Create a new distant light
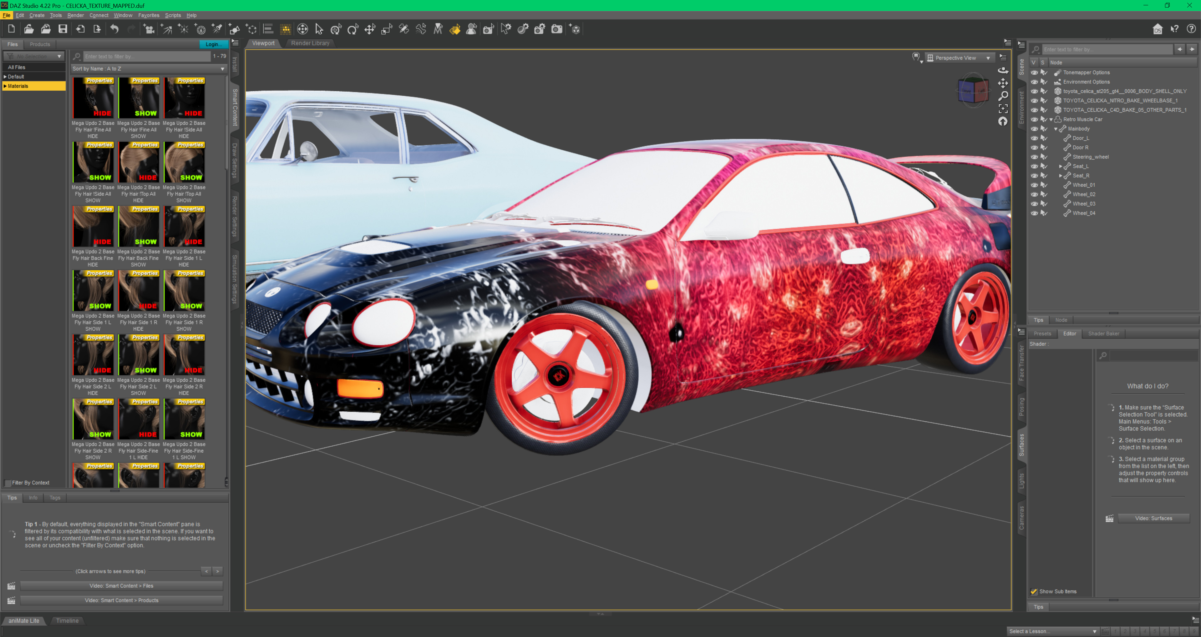This screenshot has height=637, width=1201. (x=166, y=29)
